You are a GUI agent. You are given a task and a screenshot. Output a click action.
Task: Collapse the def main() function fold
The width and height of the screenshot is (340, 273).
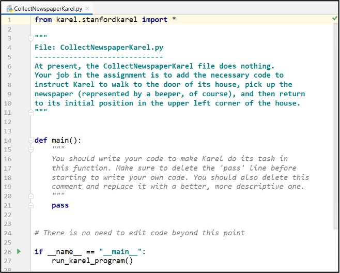tap(31, 140)
